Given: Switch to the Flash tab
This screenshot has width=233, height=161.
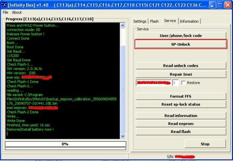Looking at the screenshot, I should tap(155, 21).
